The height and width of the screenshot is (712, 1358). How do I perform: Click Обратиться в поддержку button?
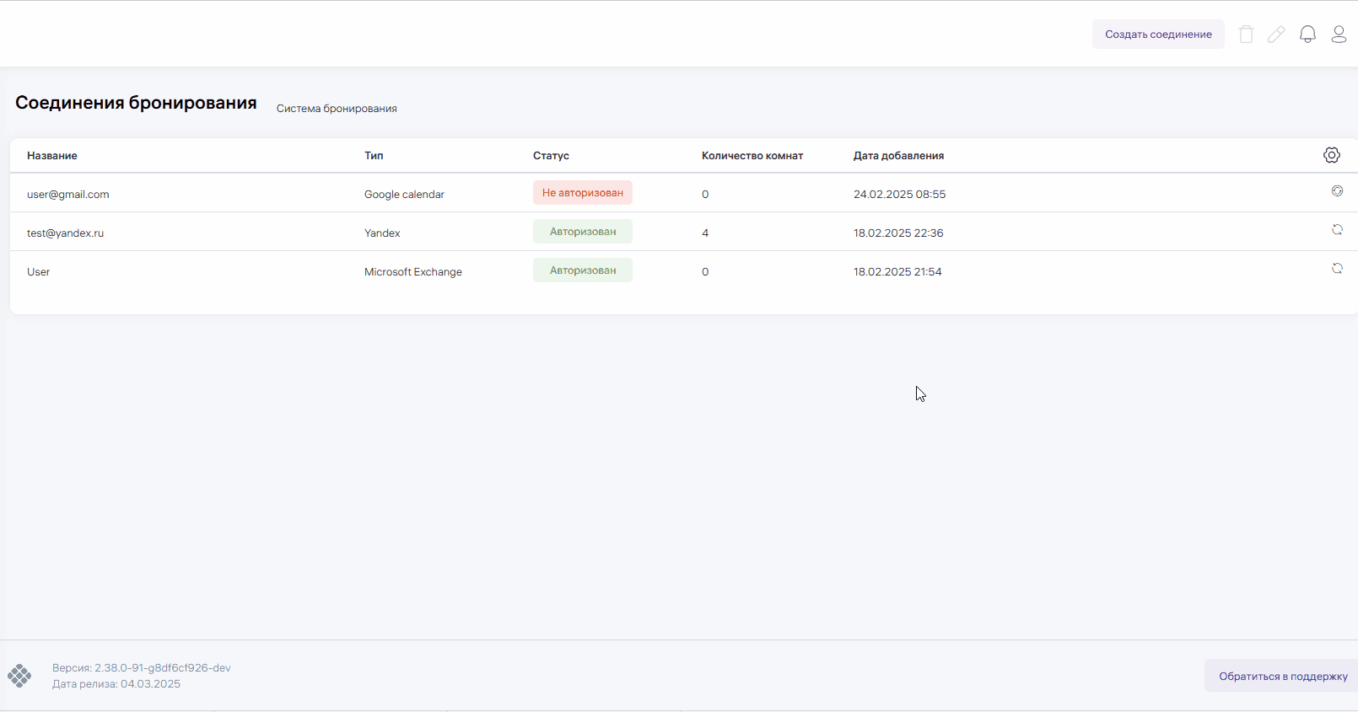click(x=1282, y=676)
